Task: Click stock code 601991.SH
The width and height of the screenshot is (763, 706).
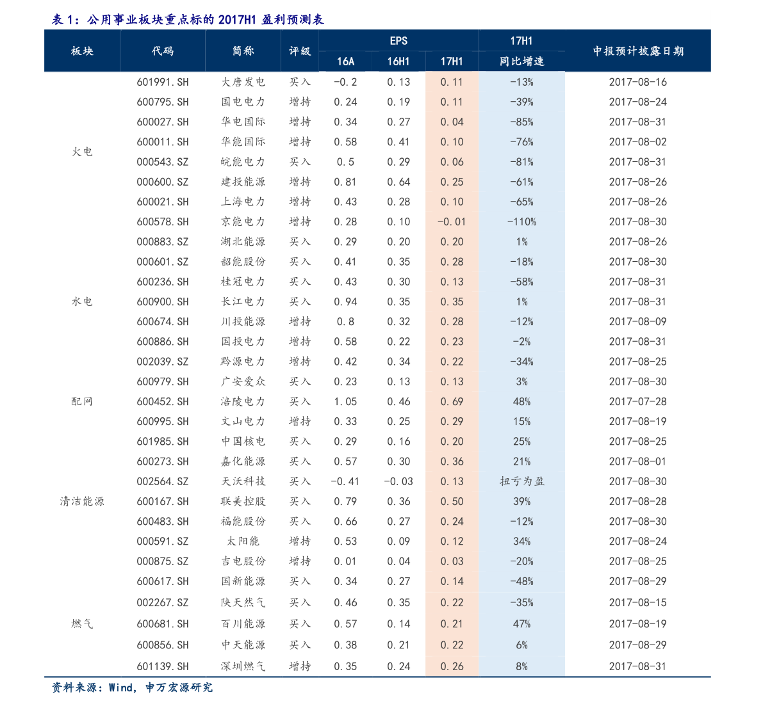Action: (x=163, y=82)
